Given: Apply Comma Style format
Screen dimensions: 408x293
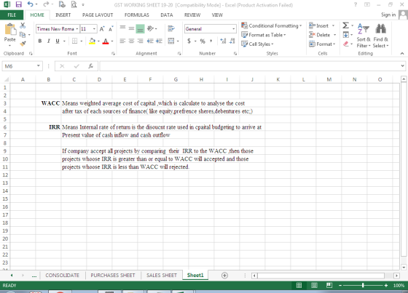Looking at the screenshot, I should [211, 41].
